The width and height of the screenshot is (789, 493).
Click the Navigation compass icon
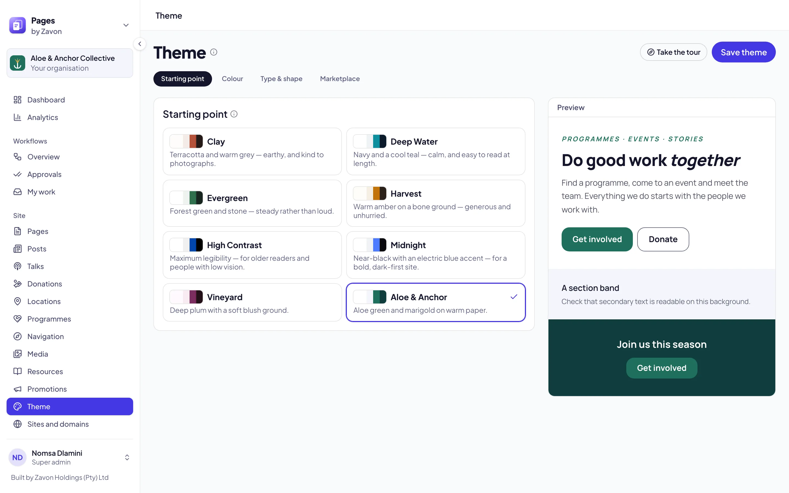coord(18,337)
